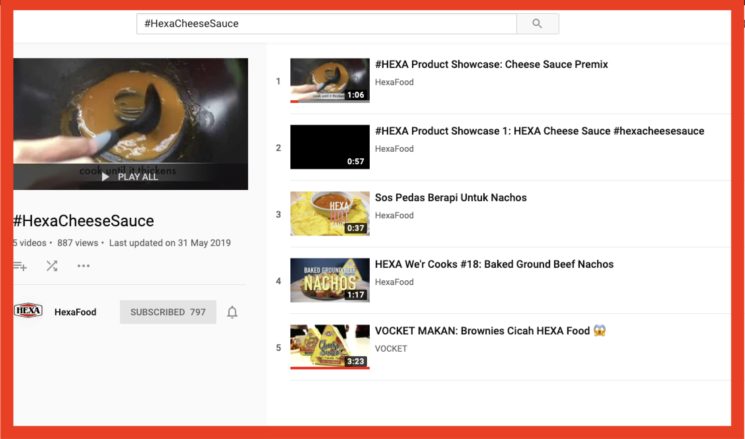This screenshot has width=745, height=439.
Task: Open title '#HEXA Product Showcase: Cheese Sauce Premix'
Action: tap(491, 64)
